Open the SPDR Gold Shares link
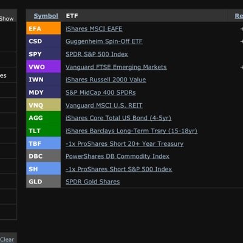This screenshot has height=243, width=243. pos(93,182)
